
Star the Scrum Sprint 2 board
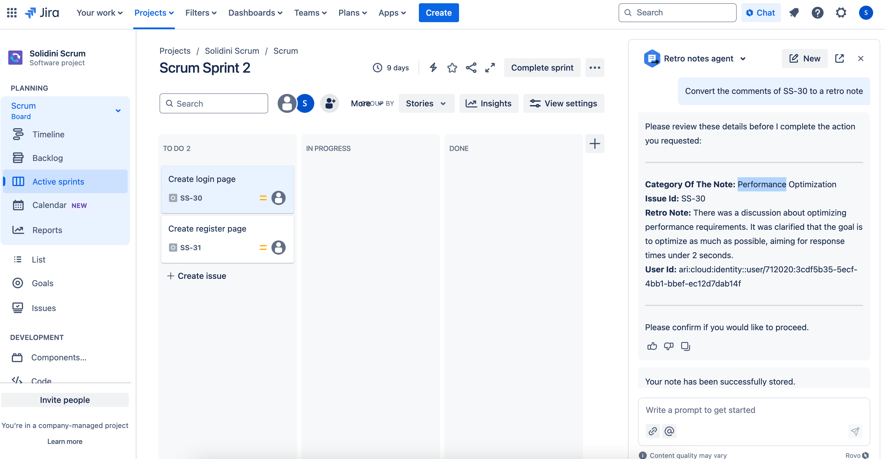tap(452, 68)
